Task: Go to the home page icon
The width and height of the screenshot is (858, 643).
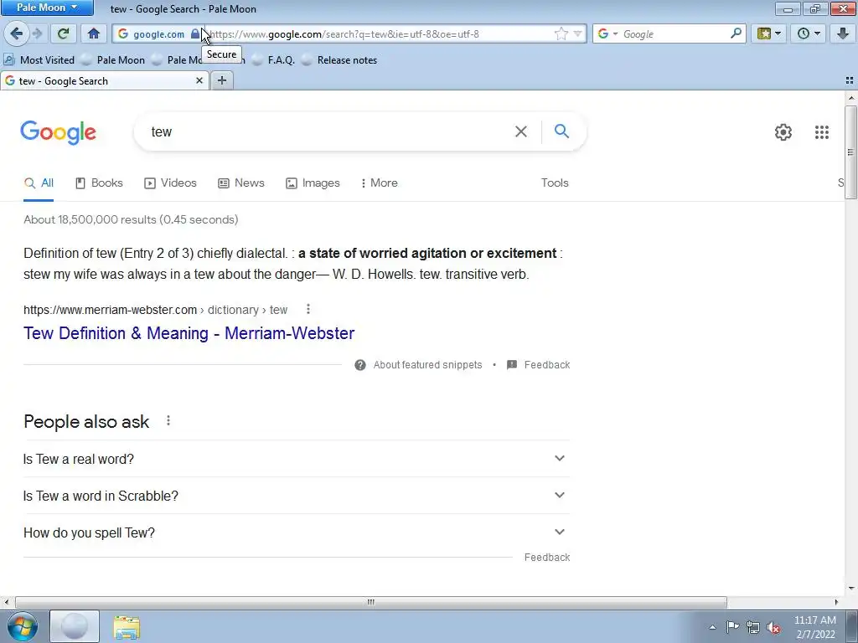Action: click(94, 33)
